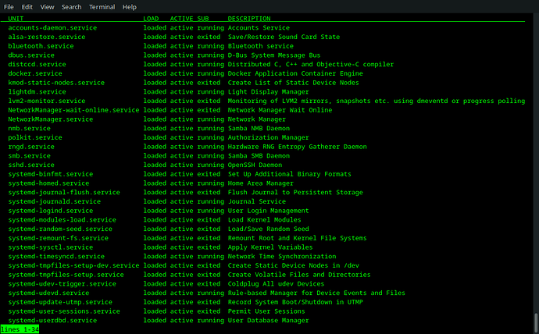
Task: Select polkit.service text
Action: [35, 137]
